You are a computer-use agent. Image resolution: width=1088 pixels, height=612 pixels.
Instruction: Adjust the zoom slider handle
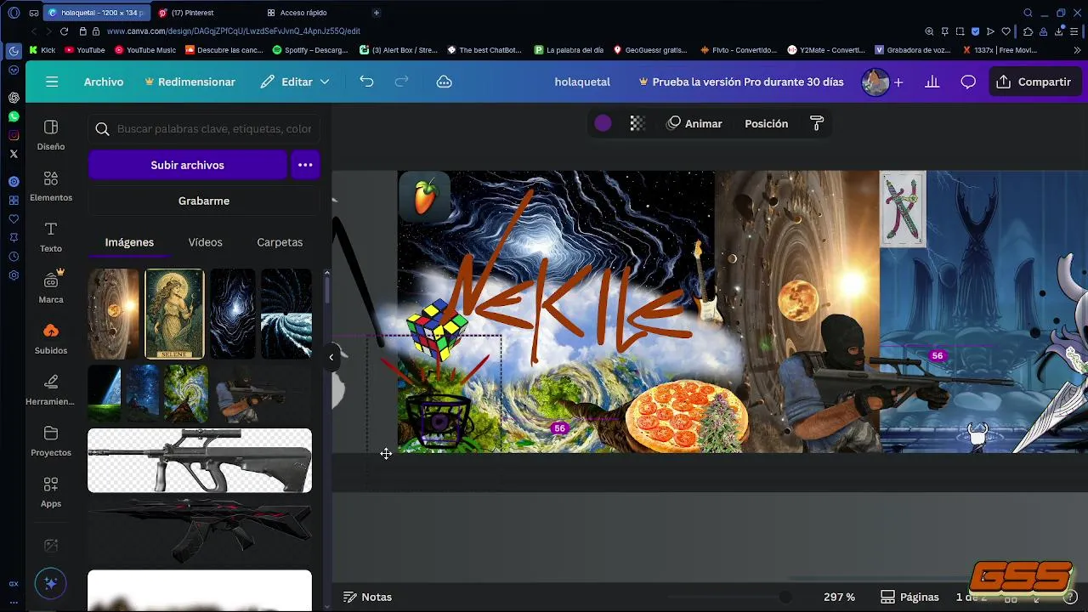click(x=785, y=597)
